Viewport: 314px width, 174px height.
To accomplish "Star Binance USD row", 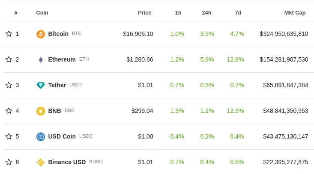I will click(9, 162).
